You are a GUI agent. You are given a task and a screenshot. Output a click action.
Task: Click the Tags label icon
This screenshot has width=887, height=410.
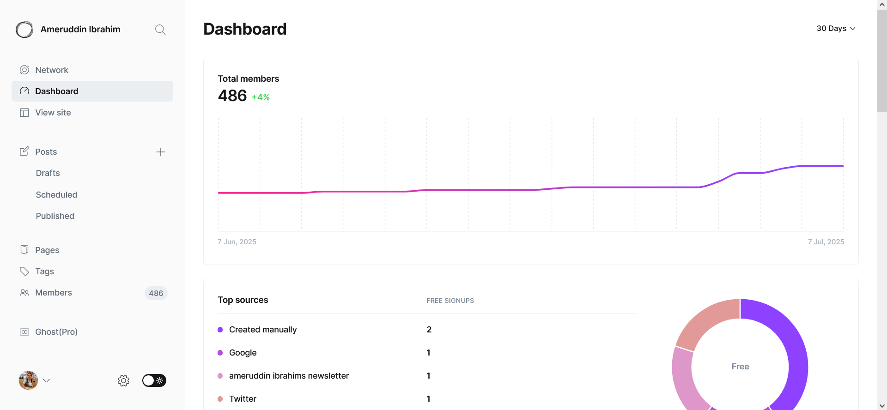pyautogui.click(x=24, y=271)
